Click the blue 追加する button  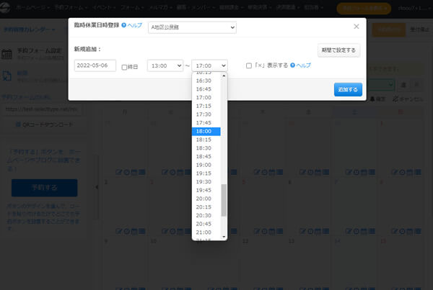pyautogui.click(x=349, y=90)
